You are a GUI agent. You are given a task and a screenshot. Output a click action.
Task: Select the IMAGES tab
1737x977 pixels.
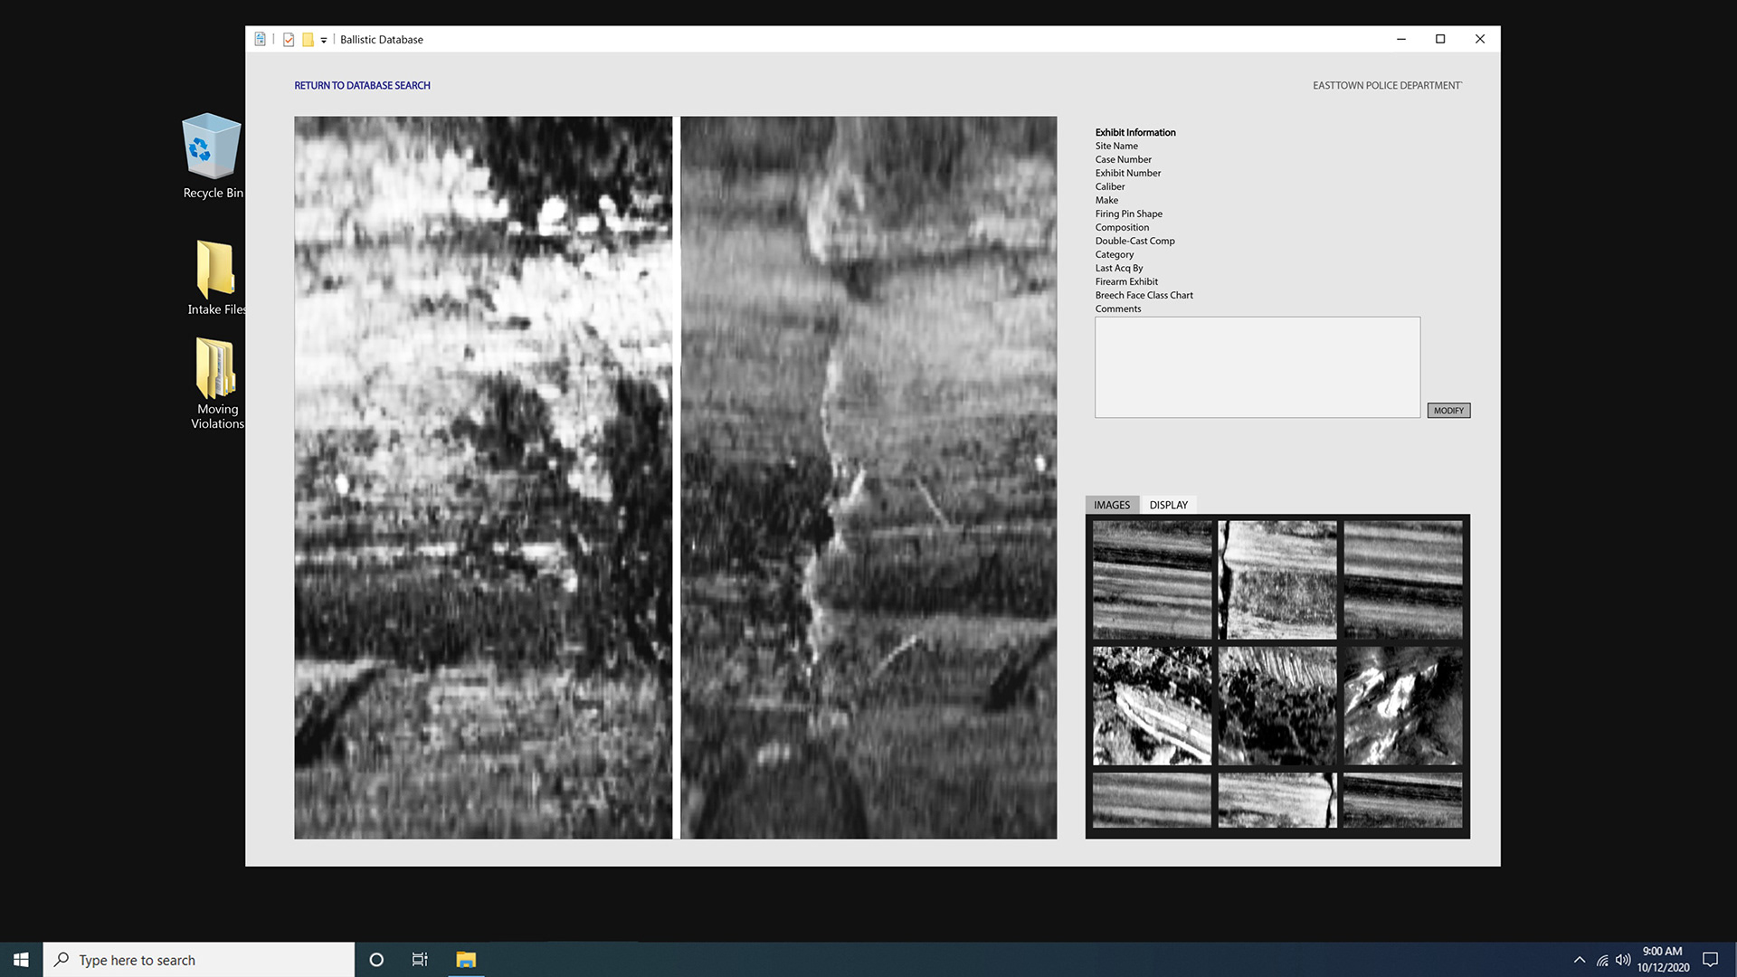click(x=1112, y=505)
